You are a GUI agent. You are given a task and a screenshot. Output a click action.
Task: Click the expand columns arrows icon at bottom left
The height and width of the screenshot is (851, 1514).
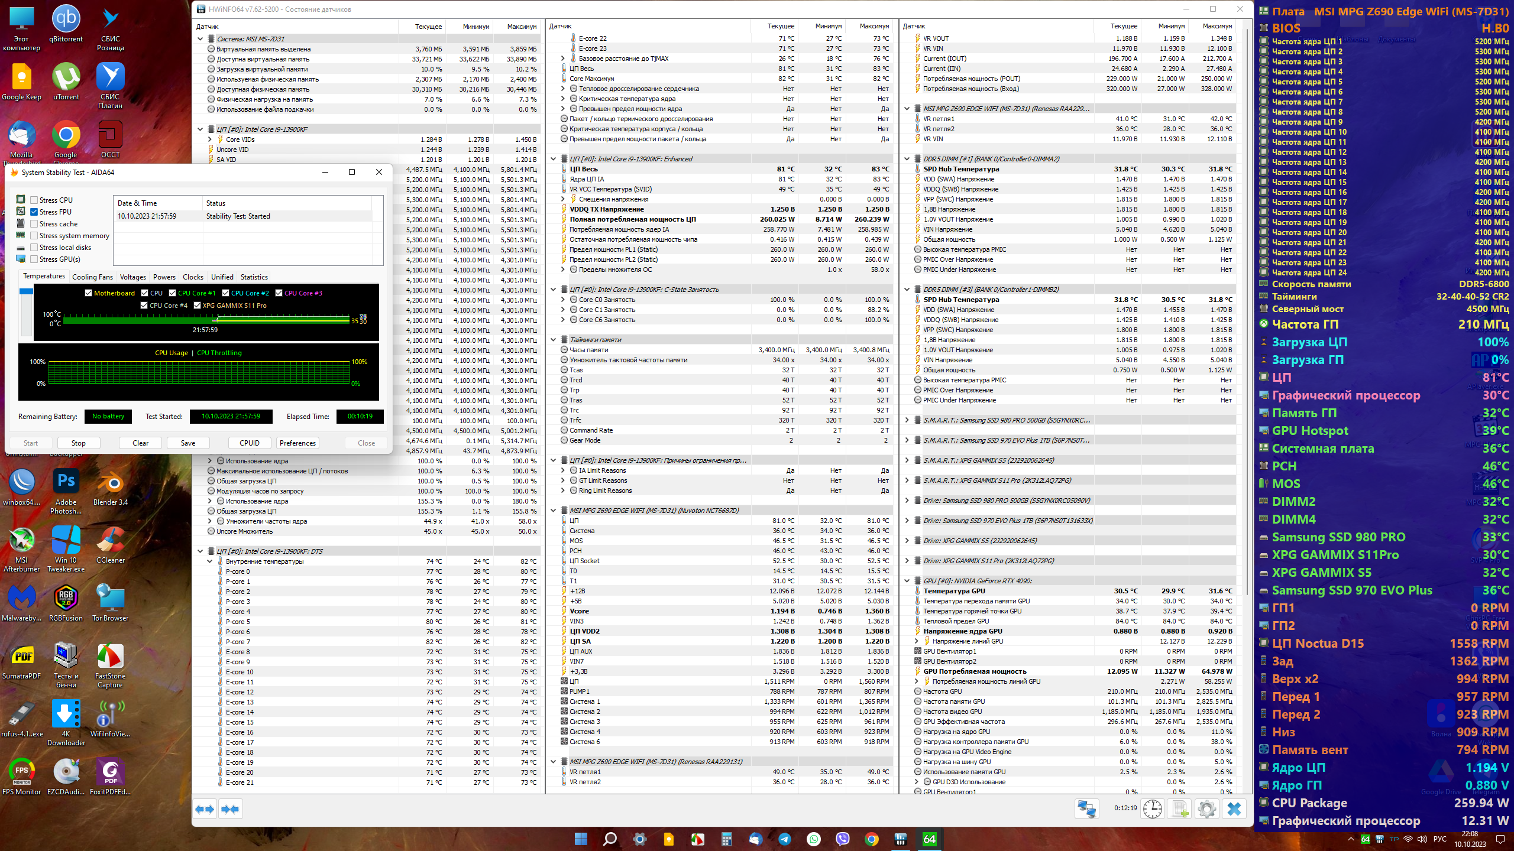205,808
